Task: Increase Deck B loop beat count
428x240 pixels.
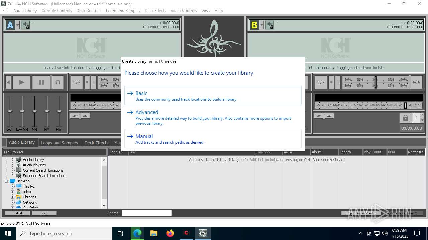Action: pos(422,115)
